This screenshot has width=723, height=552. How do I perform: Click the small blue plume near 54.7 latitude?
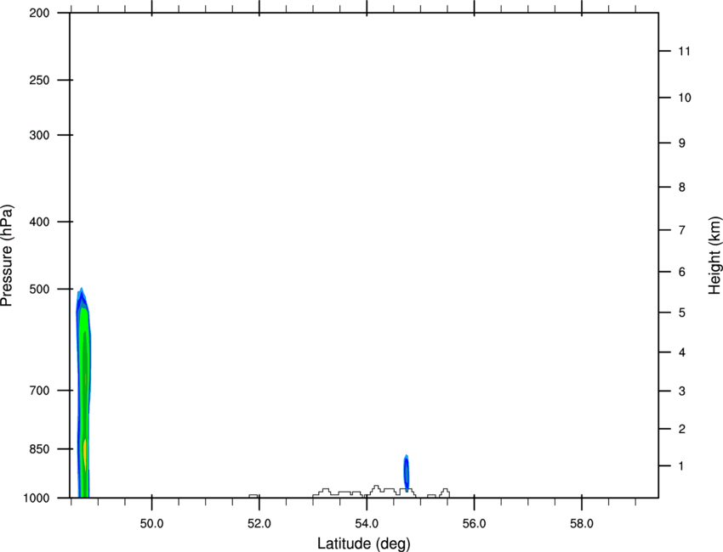coord(407,471)
